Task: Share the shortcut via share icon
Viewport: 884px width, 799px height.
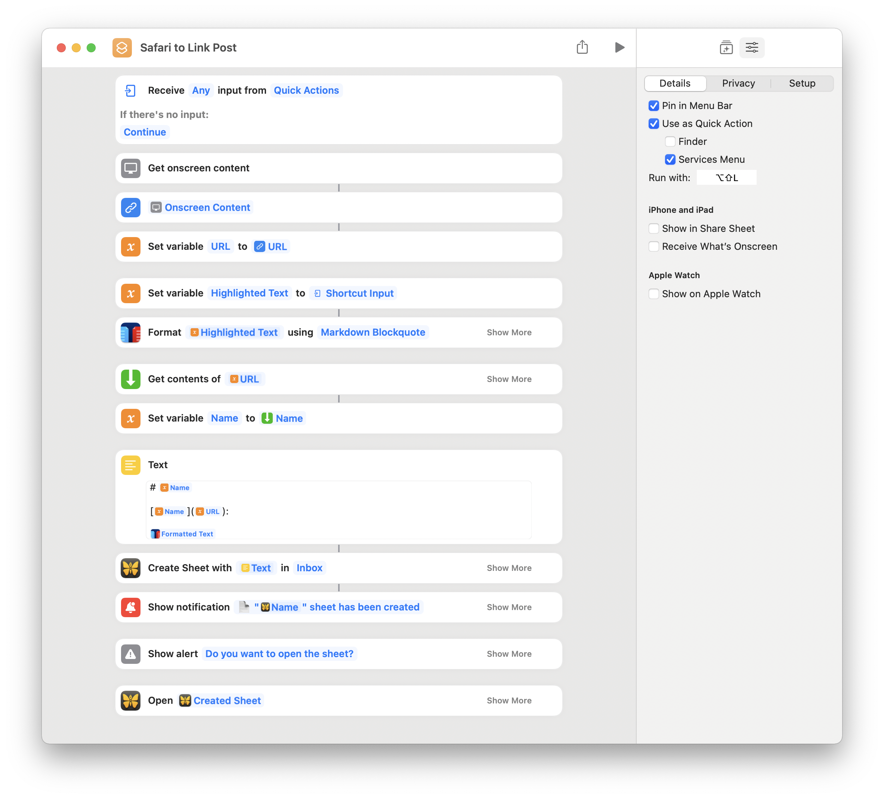Action: [x=582, y=47]
